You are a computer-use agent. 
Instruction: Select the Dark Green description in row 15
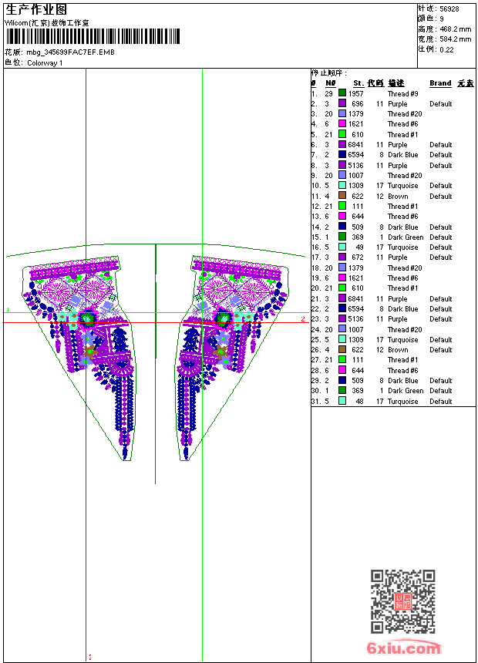click(405, 237)
